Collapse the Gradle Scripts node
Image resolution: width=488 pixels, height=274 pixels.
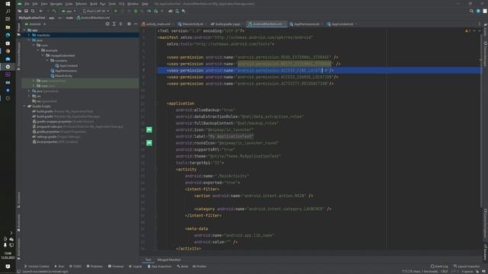[x=24, y=107]
